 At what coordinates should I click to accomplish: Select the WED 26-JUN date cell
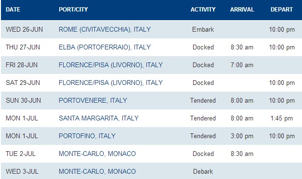pyautogui.click(x=24, y=30)
